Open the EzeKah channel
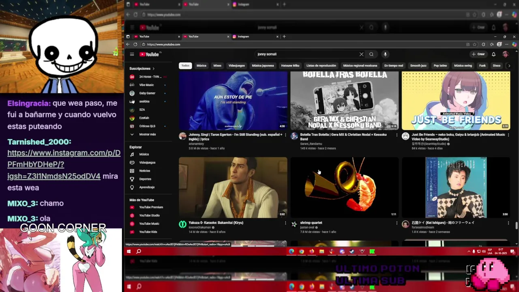519x292 pixels. [148, 118]
